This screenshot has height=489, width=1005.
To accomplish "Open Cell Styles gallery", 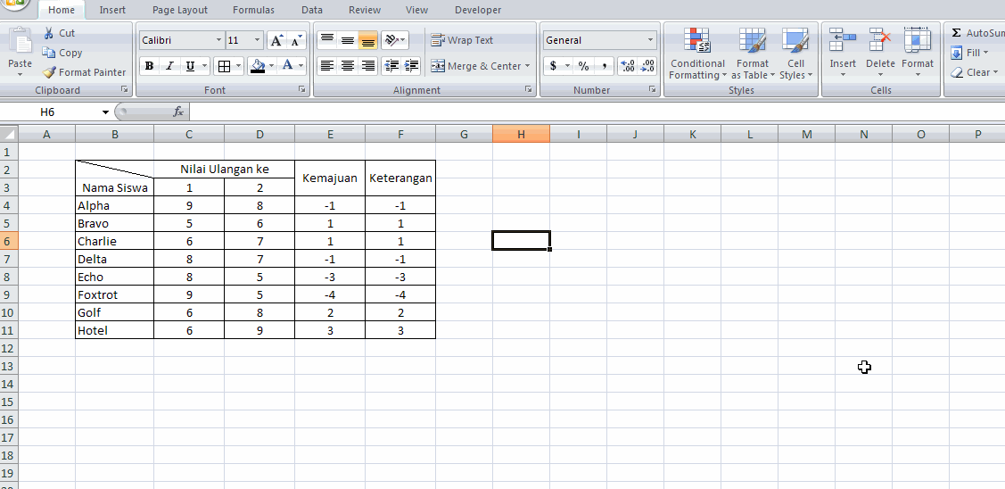I will tap(795, 54).
